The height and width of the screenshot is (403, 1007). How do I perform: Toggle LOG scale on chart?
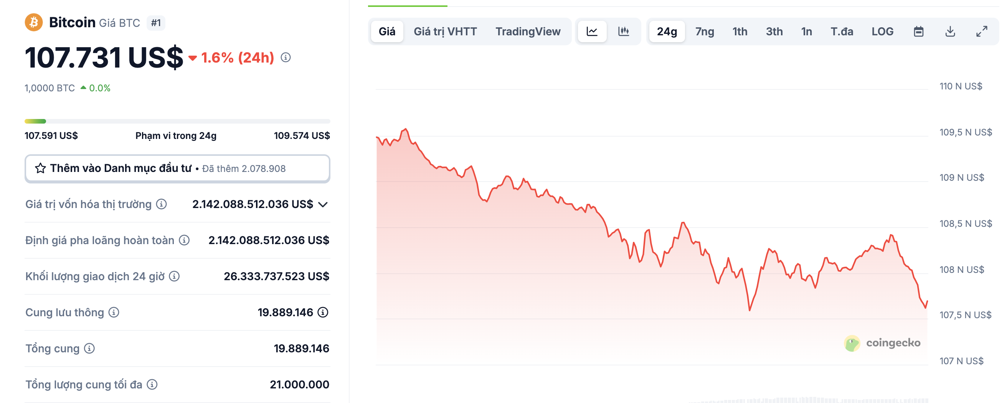[x=882, y=31]
